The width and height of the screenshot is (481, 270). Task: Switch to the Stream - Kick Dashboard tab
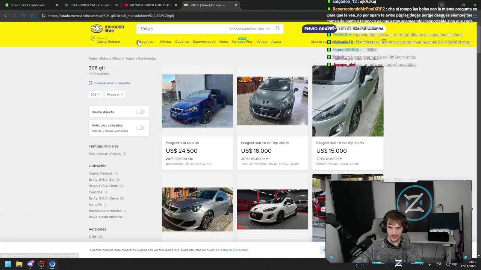click(31, 5)
